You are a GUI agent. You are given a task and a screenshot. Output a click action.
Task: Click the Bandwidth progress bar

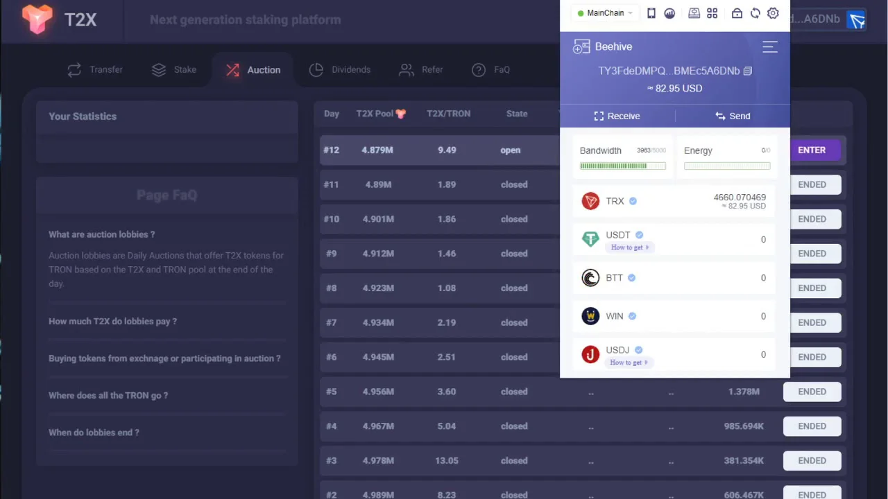(623, 166)
